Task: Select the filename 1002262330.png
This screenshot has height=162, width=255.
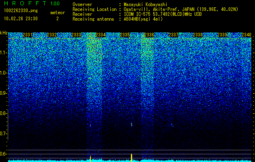Action: click(x=21, y=11)
